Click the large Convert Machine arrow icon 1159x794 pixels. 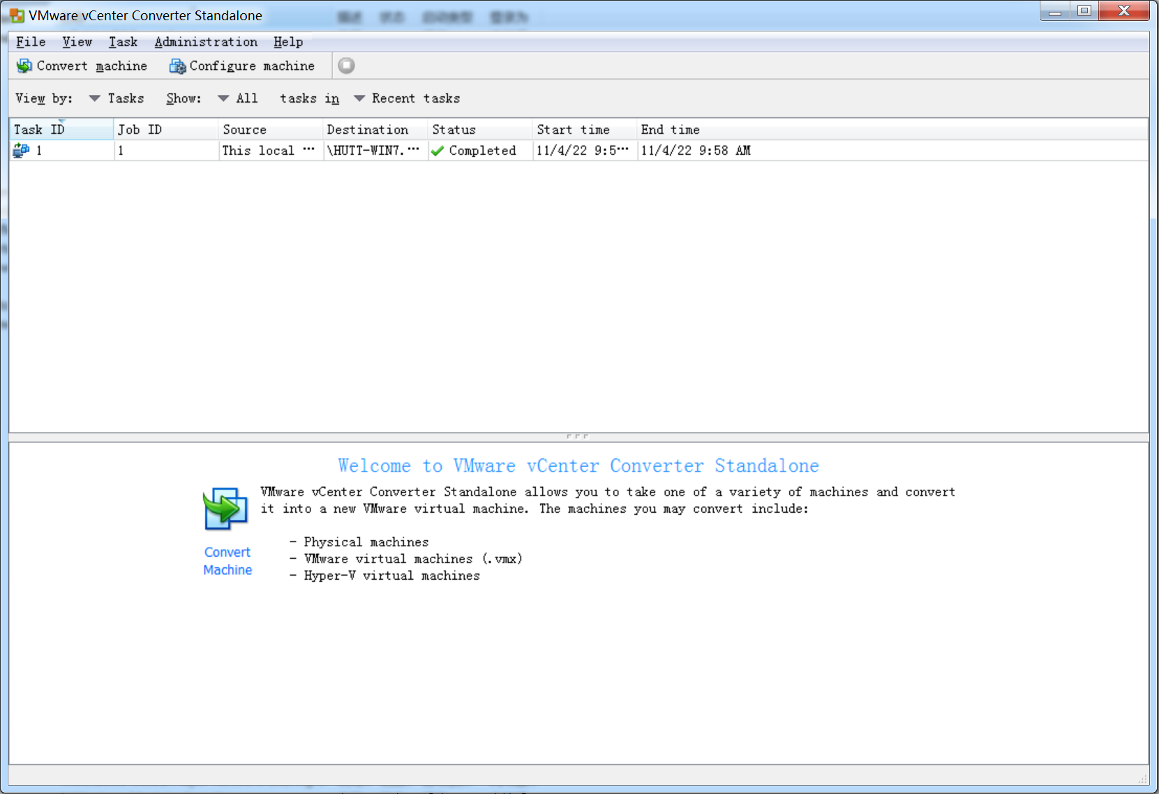tap(225, 509)
